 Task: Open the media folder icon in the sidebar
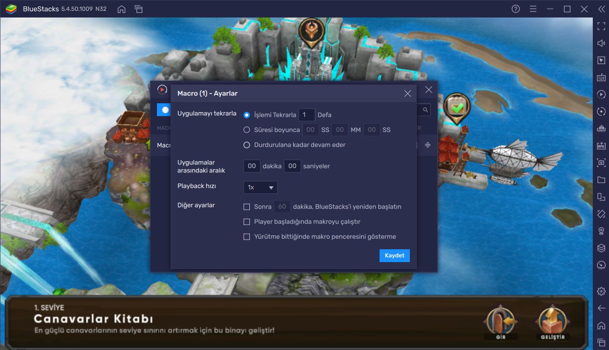[601, 179]
